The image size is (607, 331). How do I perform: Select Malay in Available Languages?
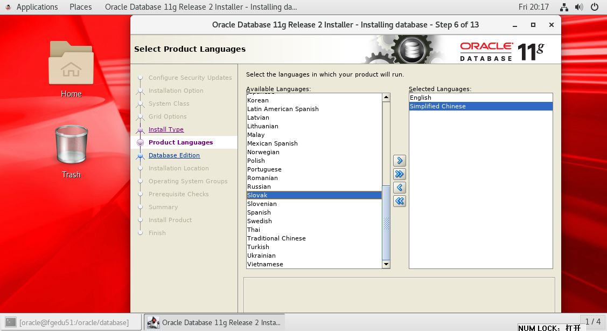(314, 135)
